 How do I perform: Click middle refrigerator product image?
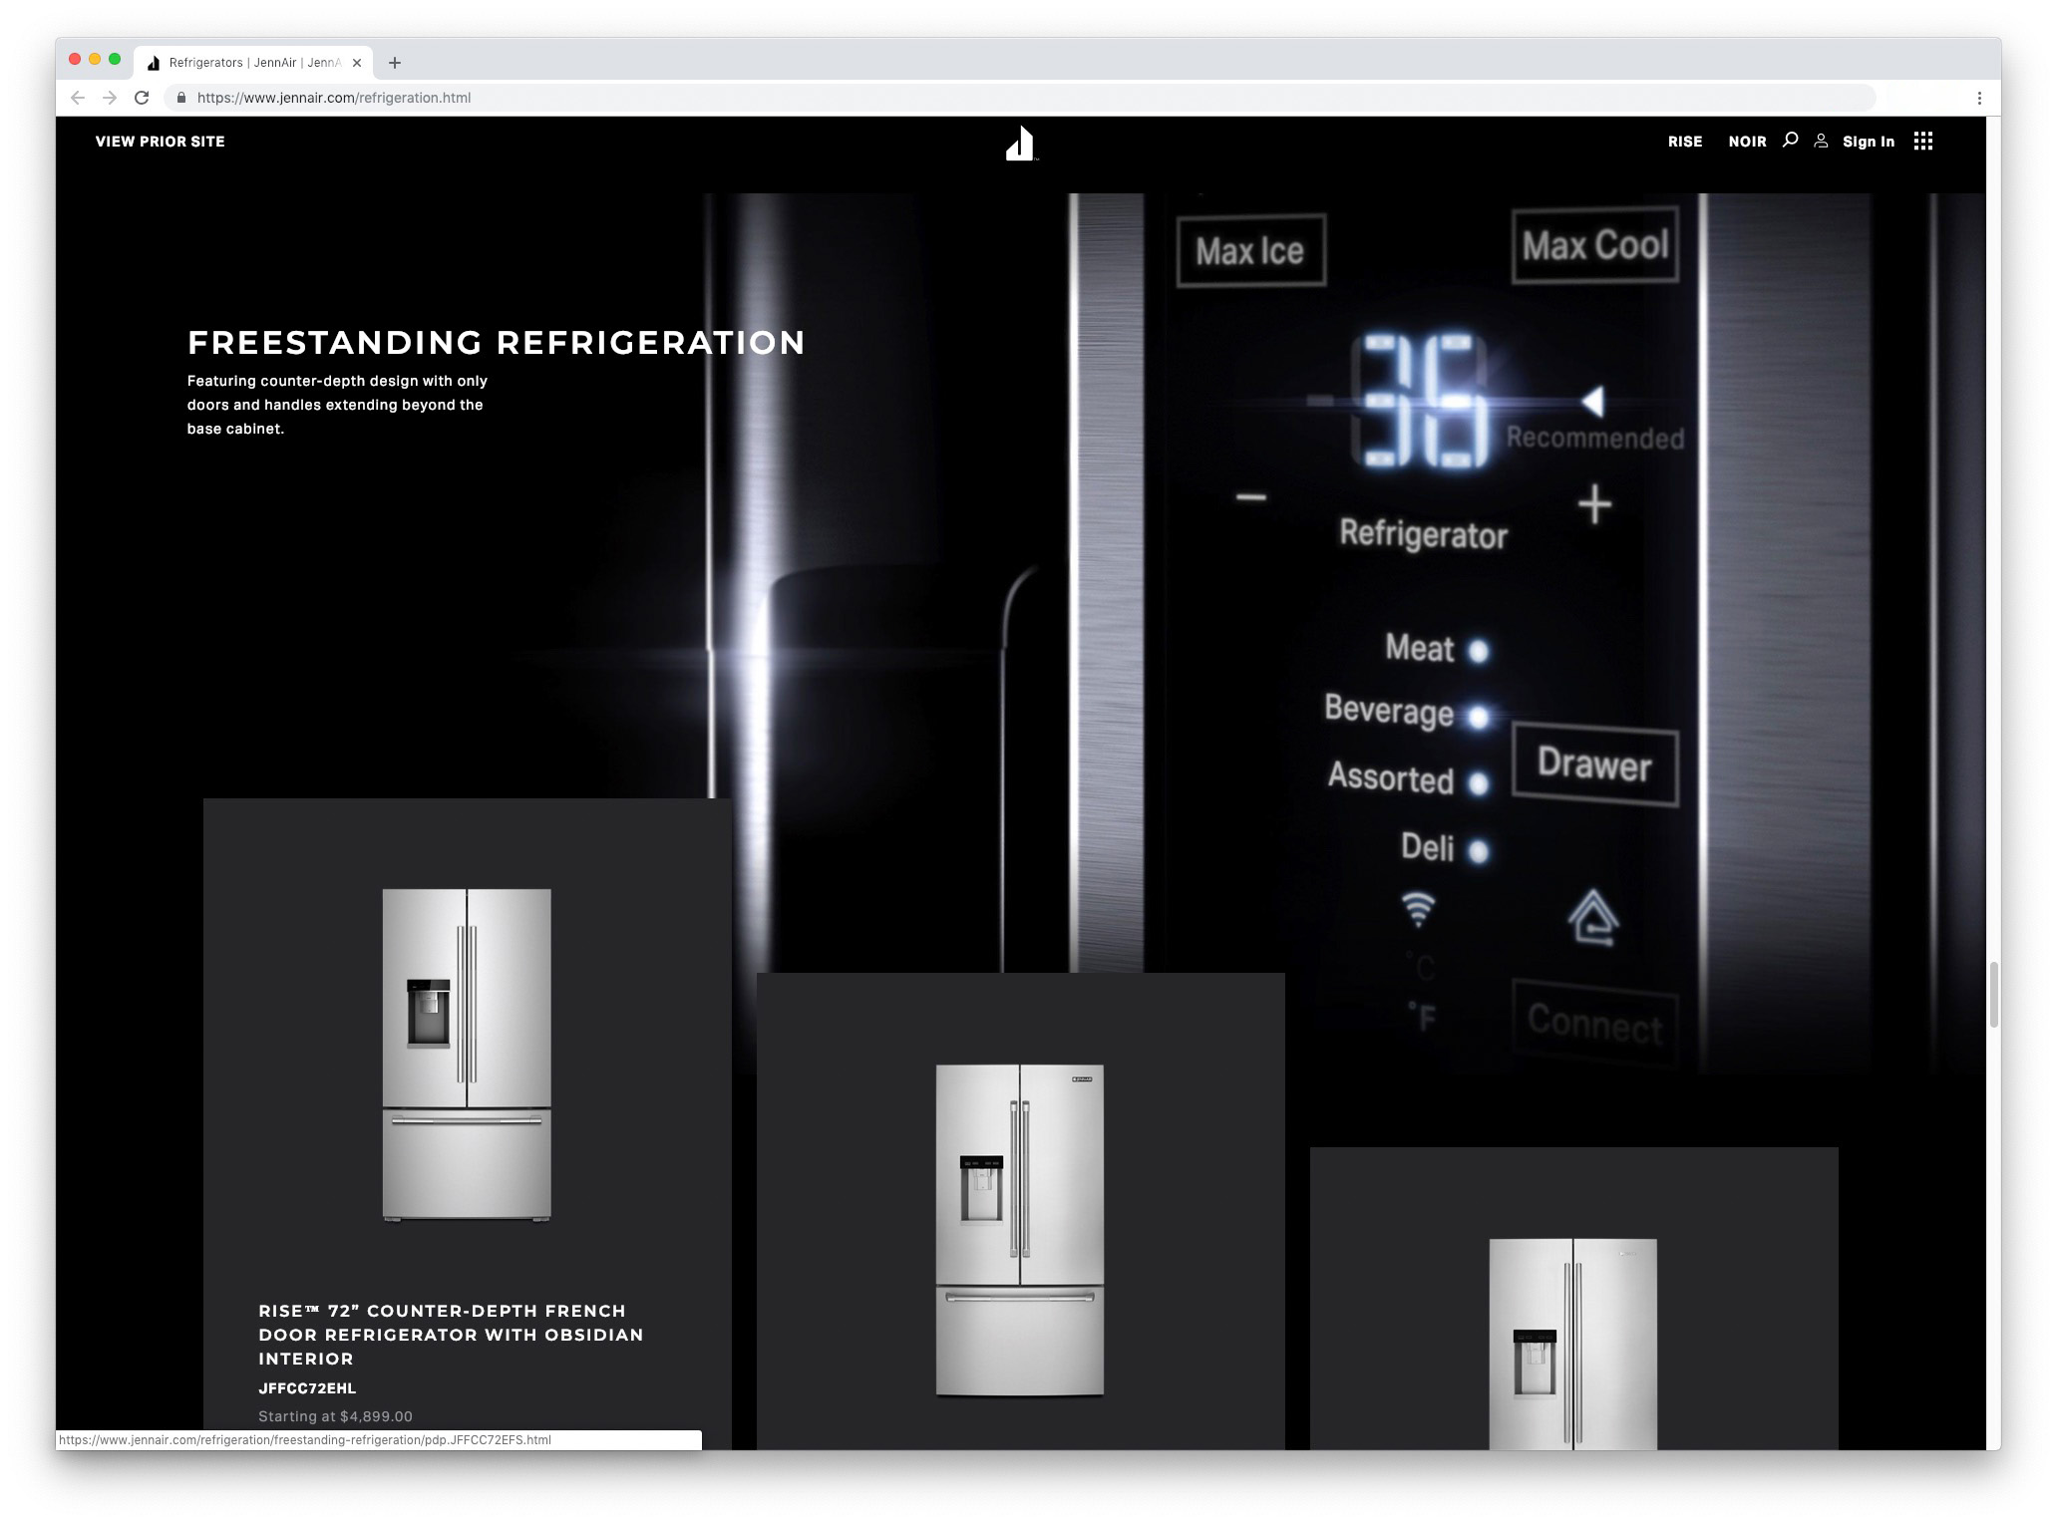pyautogui.click(x=1020, y=1230)
